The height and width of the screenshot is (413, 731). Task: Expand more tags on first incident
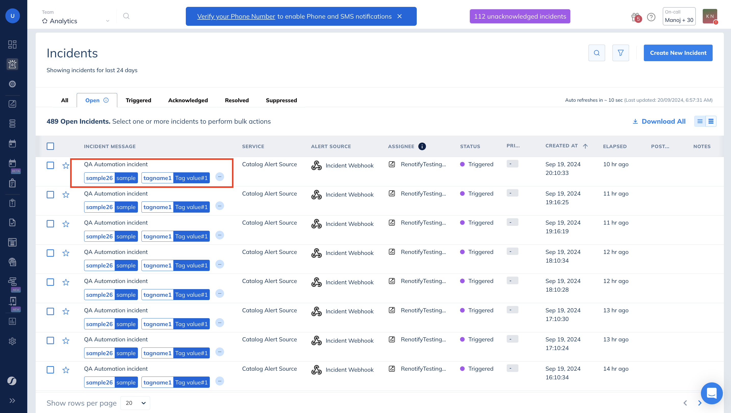(220, 177)
